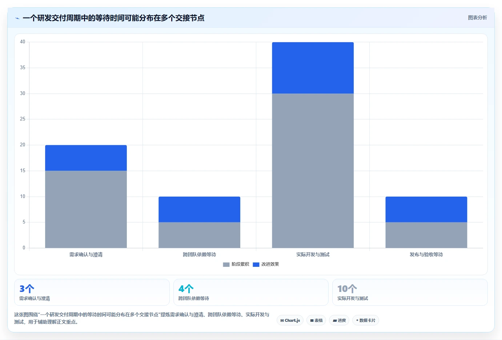Image resolution: width=502 pixels, height=340 pixels.
Task: Click the y-axis value 30
Action: click(x=23, y=94)
